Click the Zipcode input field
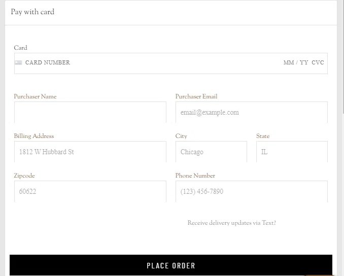 click(90, 191)
